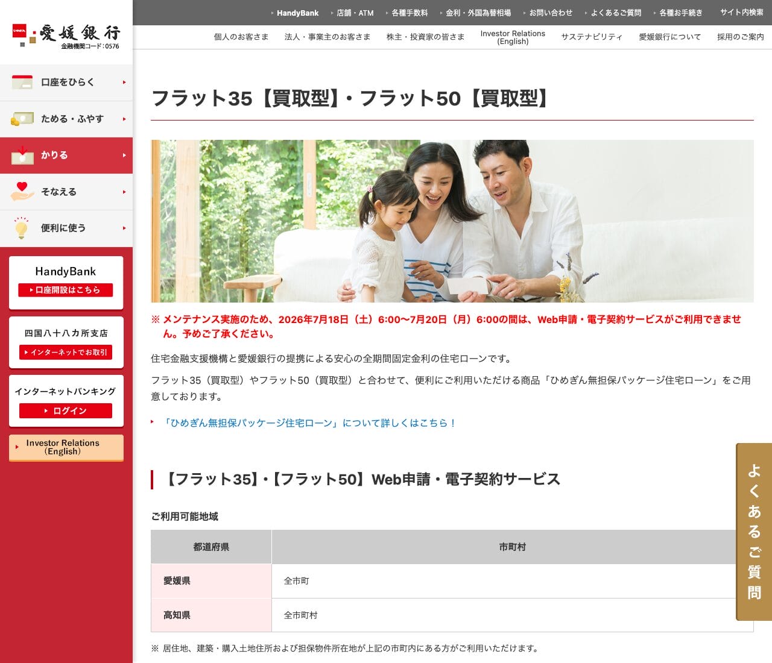Select 株主・投資家の皆さま tab

click(426, 37)
